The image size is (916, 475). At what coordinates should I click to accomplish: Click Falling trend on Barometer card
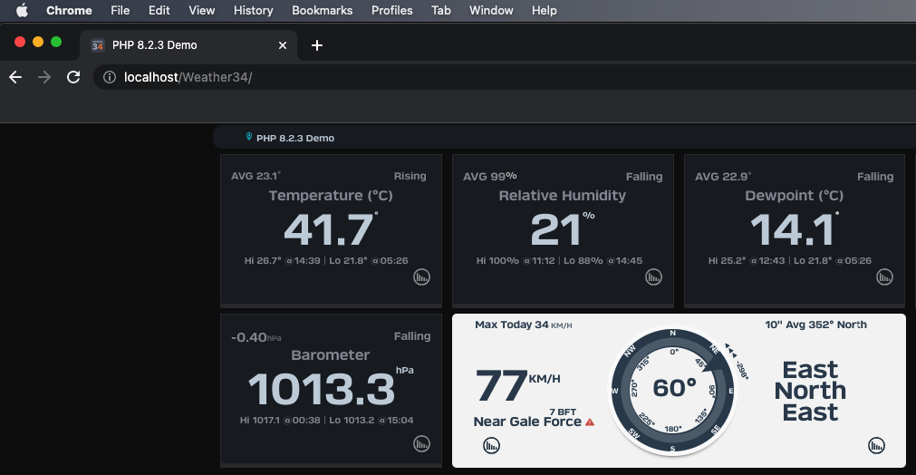pos(412,336)
